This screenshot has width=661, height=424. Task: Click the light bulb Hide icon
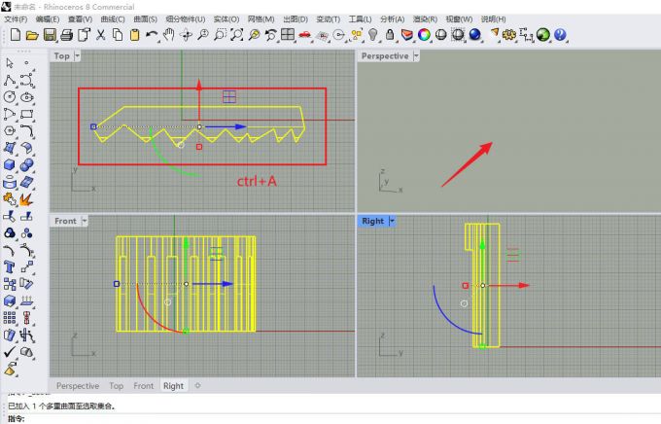(372, 35)
